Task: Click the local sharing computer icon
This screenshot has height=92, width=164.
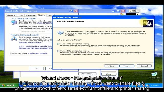Action: pyautogui.click(x=14, y=22)
